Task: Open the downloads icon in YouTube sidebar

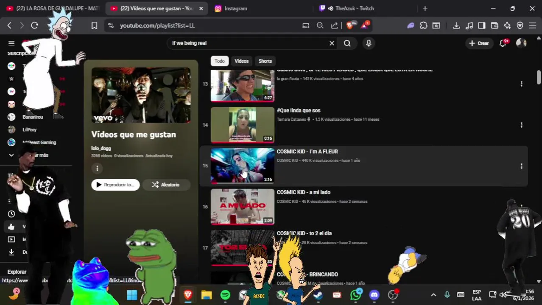Action: click(x=11, y=252)
